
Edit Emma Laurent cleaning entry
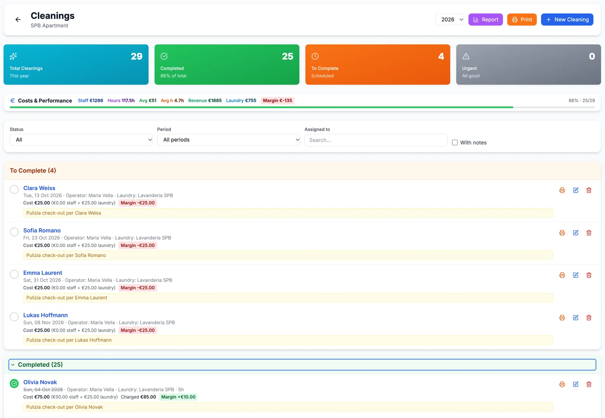coord(576,275)
